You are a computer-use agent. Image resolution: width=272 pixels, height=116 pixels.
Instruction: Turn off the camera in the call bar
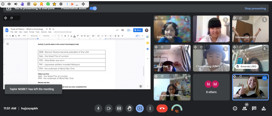(x=108, y=108)
